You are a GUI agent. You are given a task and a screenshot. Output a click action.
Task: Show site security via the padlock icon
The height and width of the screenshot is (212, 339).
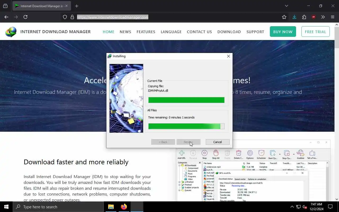point(72,17)
